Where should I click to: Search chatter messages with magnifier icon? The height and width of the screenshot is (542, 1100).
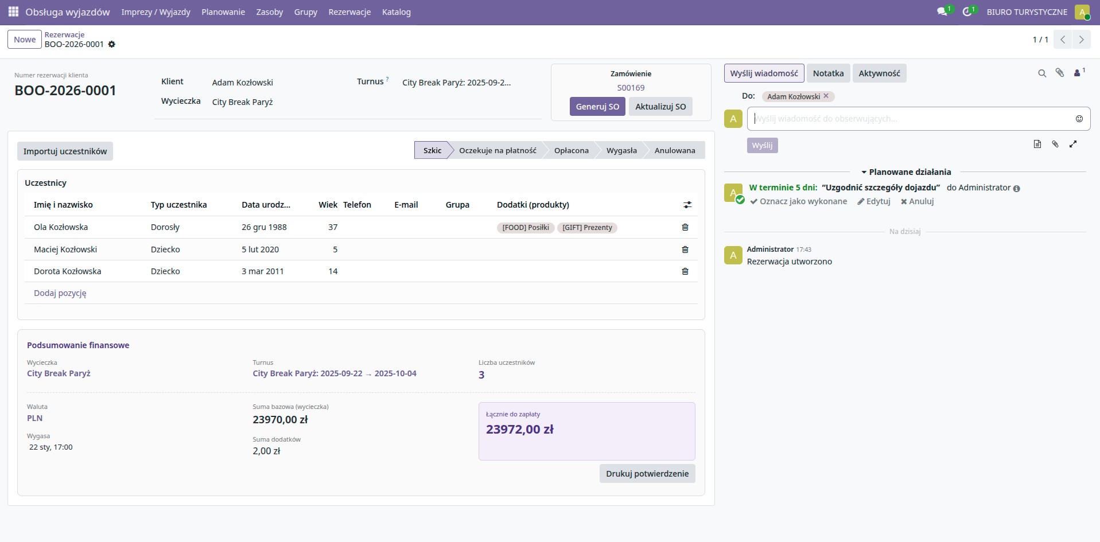click(1041, 73)
